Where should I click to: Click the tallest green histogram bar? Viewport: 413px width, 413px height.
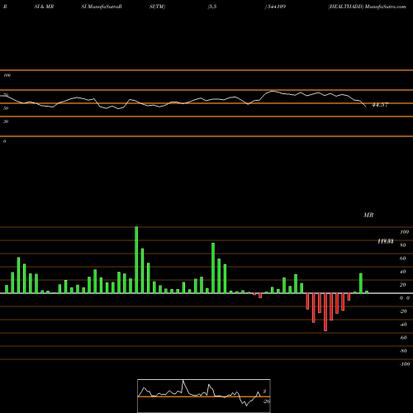(136, 260)
